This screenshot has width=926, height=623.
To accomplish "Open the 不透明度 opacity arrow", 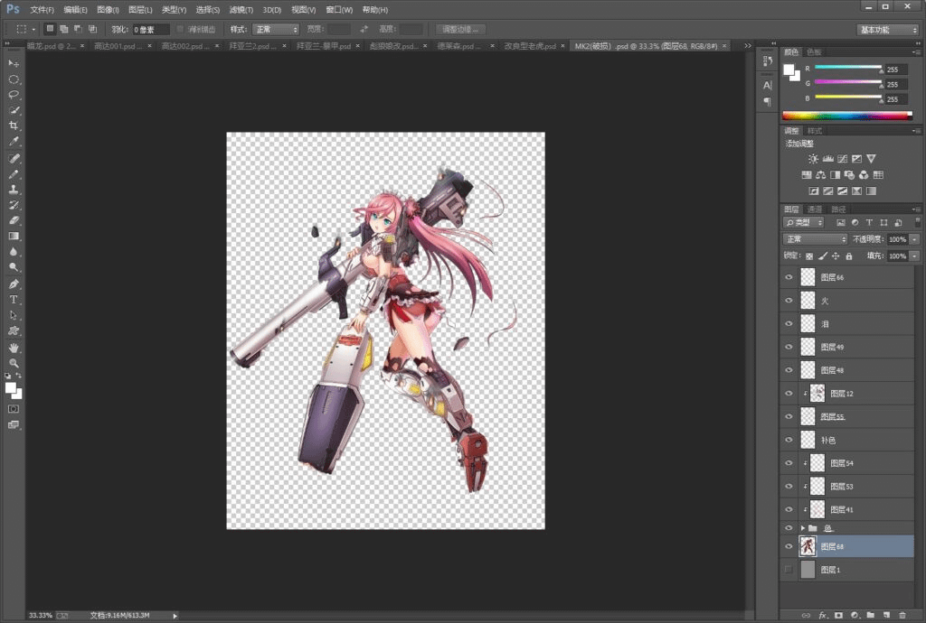I will pyautogui.click(x=914, y=239).
